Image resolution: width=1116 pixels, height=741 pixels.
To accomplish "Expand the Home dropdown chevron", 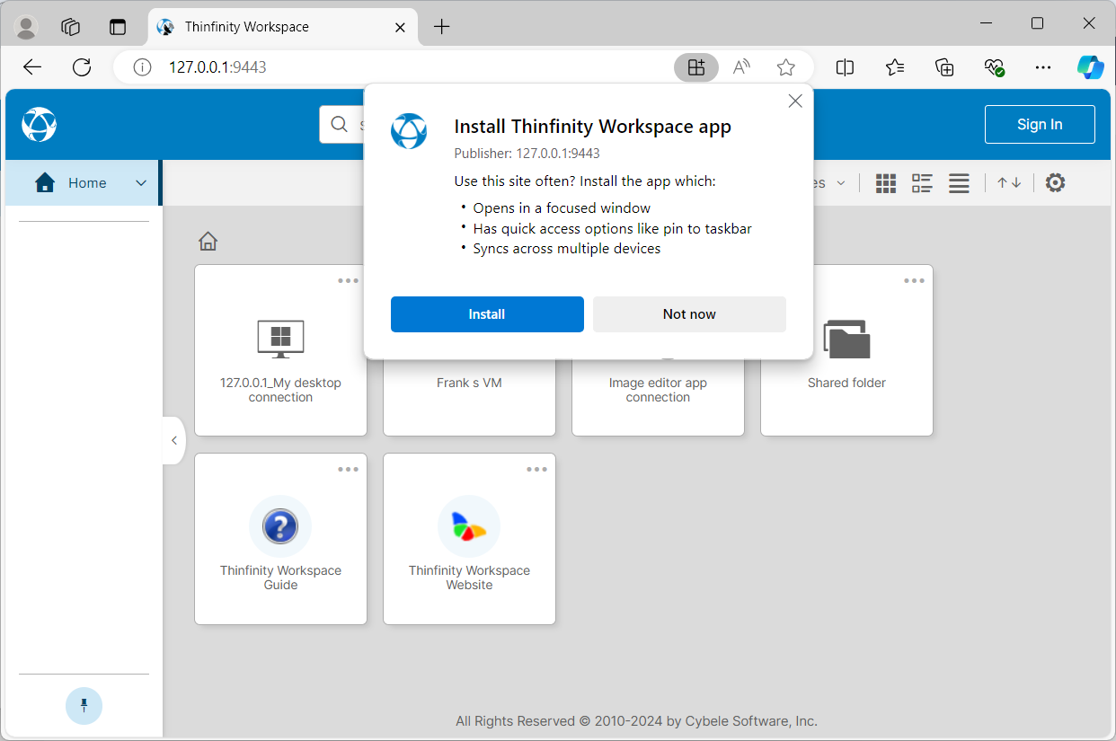I will click(x=141, y=183).
